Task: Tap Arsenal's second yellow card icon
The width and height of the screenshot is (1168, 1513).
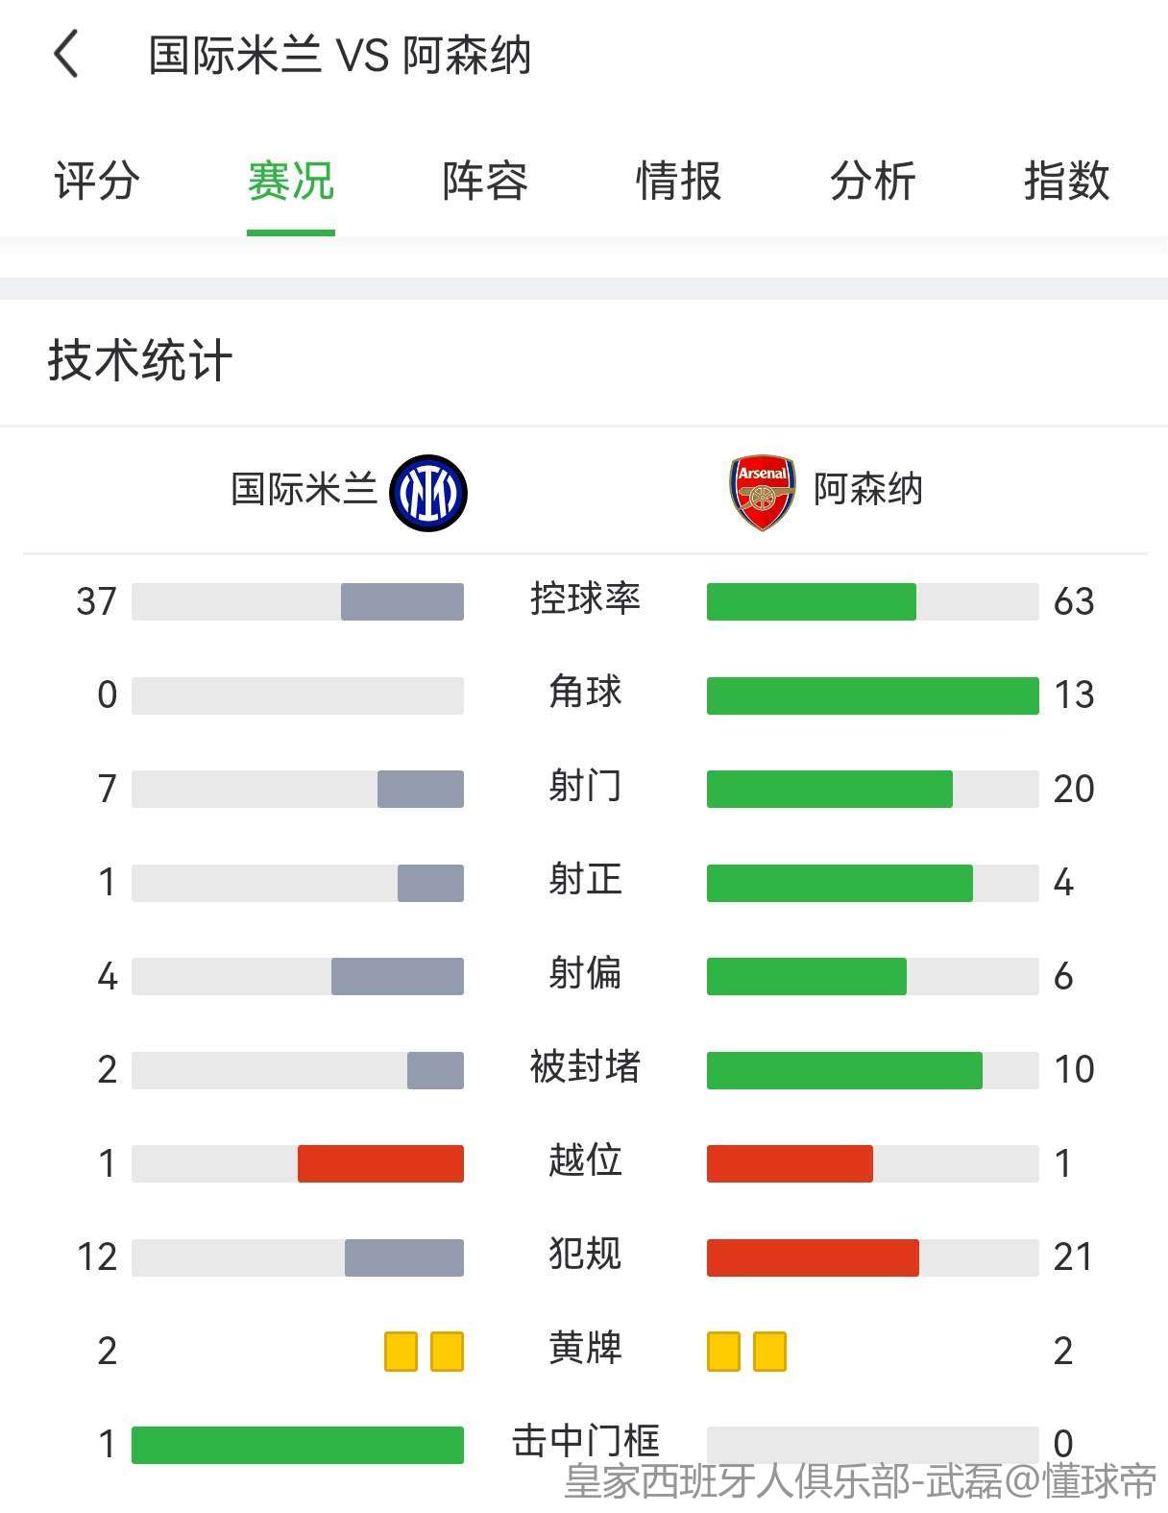Action: (x=769, y=1351)
